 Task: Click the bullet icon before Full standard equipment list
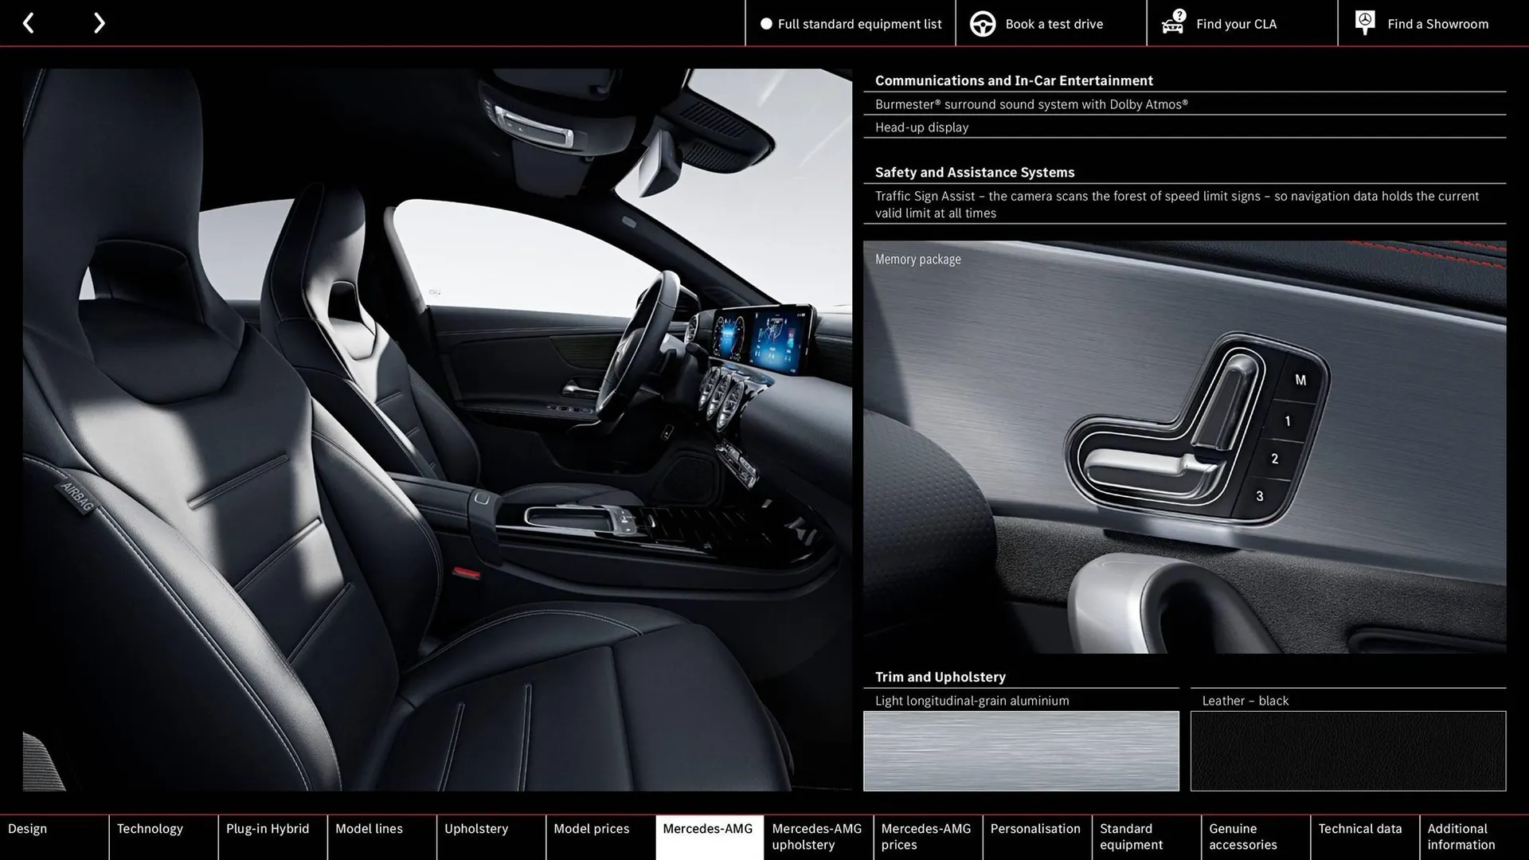point(766,24)
